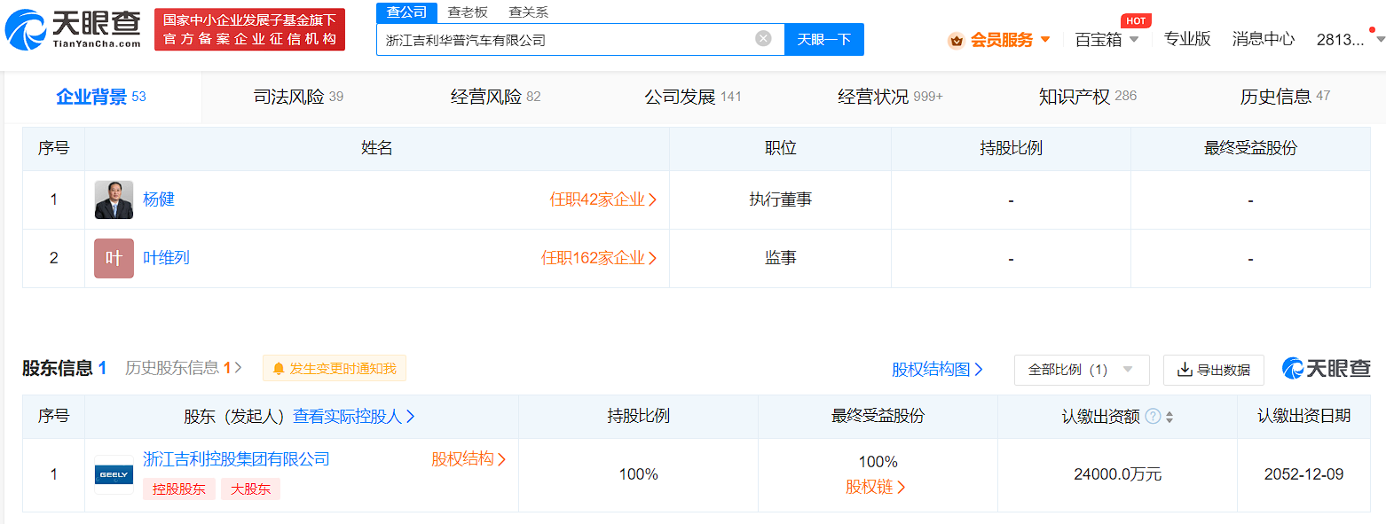Select the 查关系 search tab
This screenshot has height=524, width=1386.
point(529,12)
